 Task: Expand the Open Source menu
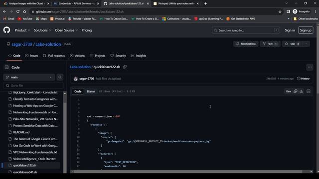66,30
